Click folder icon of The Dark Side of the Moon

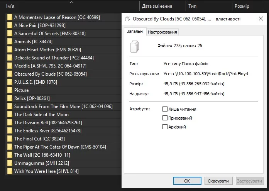[x=10, y=115]
